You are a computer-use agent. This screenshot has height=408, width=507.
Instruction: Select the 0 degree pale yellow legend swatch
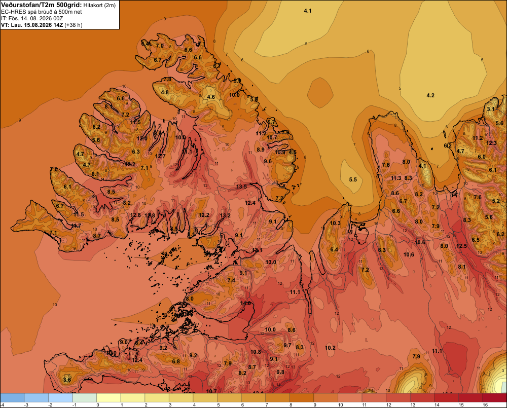tap(108, 398)
